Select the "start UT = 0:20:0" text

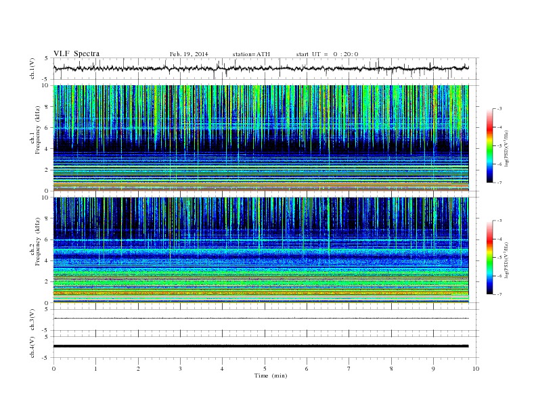(327, 54)
